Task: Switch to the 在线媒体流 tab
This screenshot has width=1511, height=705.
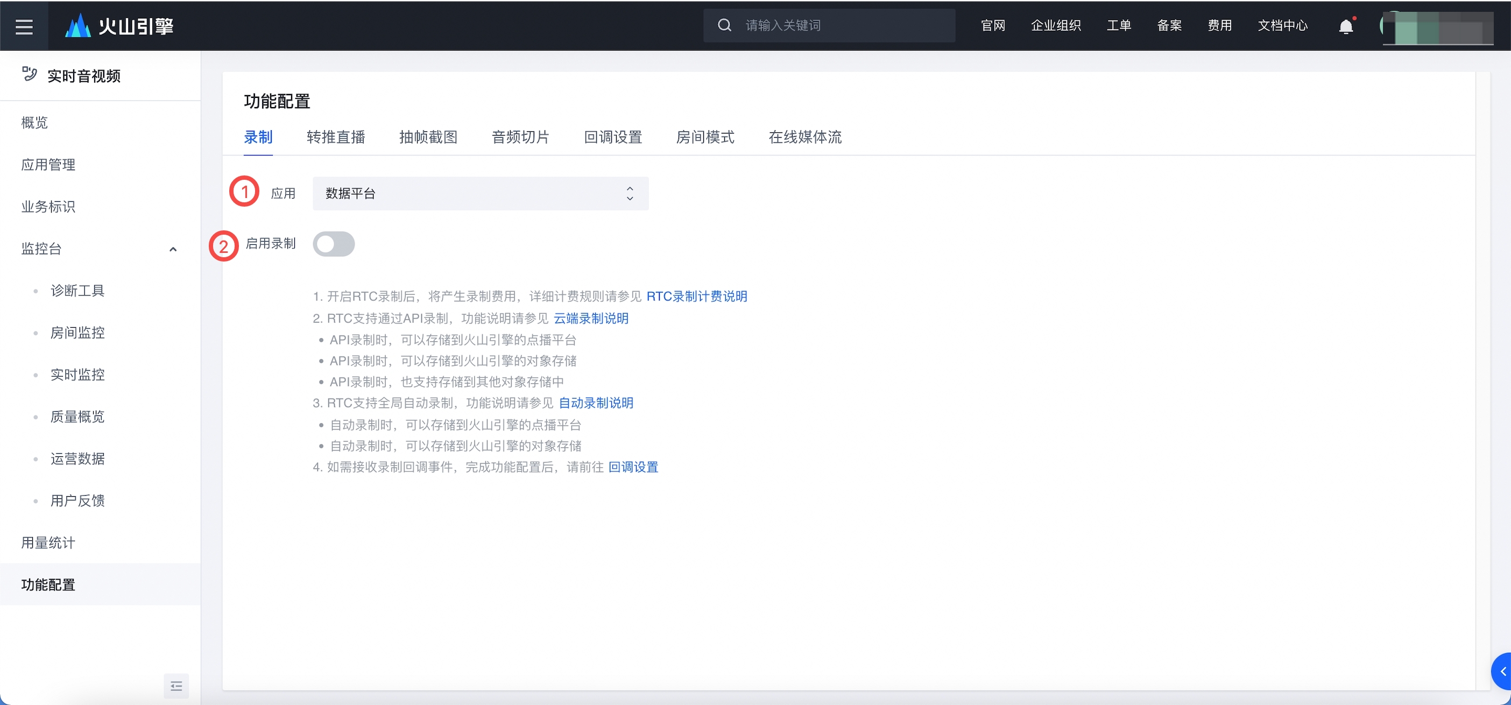Action: pyautogui.click(x=805, y=137)
